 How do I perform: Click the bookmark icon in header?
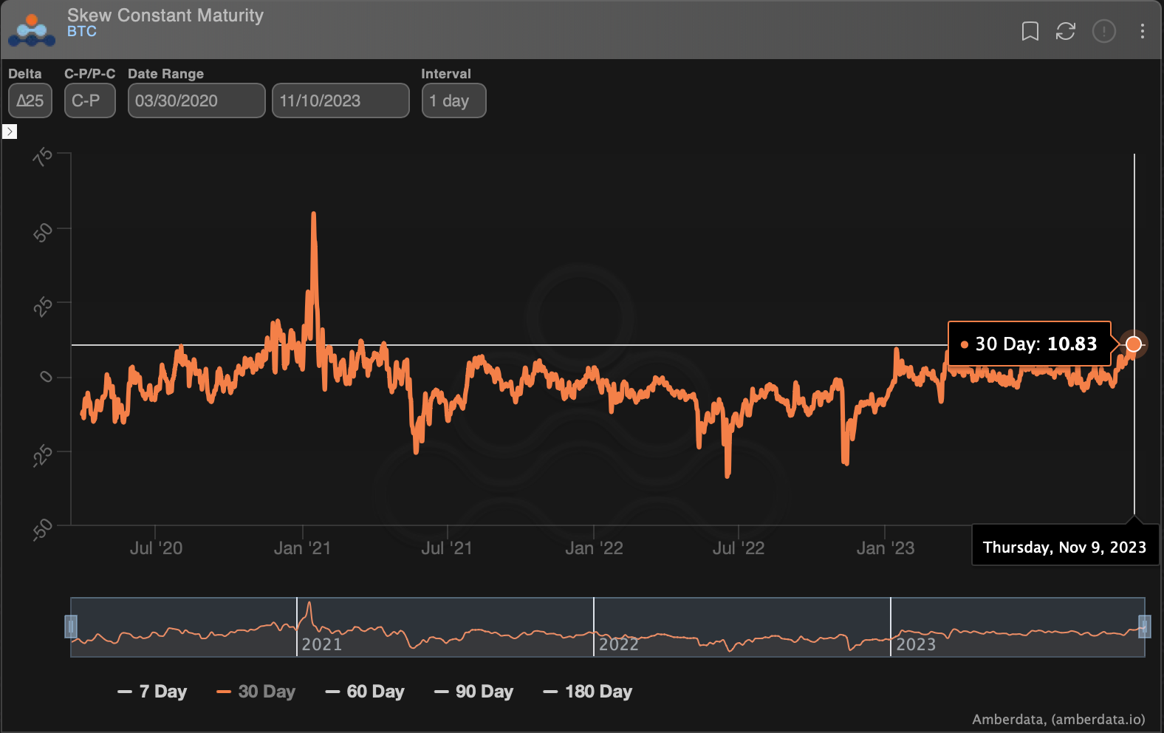(1030, 31)
